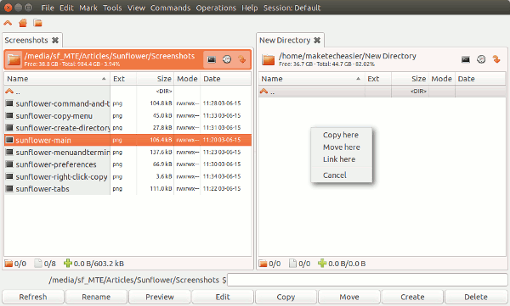Click the Copy button in bottom bar
This screenshot has height=306, width=510.
(x=286, y=297)
